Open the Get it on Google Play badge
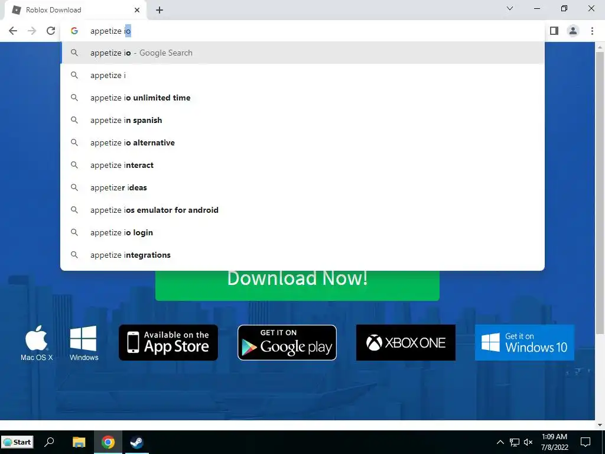605x454 pixels. coord(287,342)
